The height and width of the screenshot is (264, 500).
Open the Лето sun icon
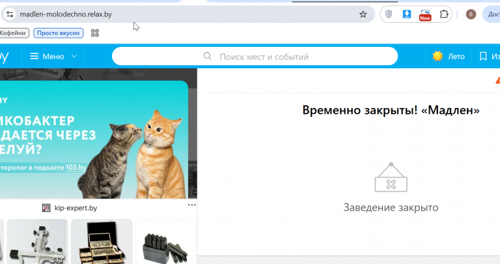click(437, 56)
